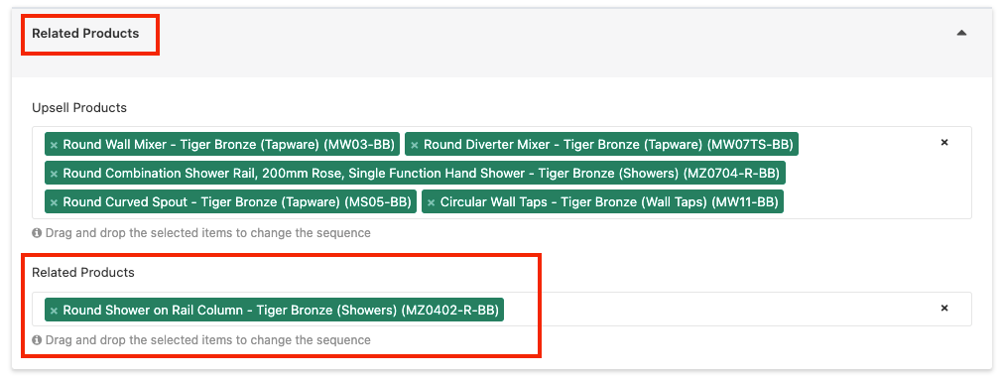Select the Circular Wall Taps Tiger Bronze tag
The image size is (1002, 379).
point(602,202)
